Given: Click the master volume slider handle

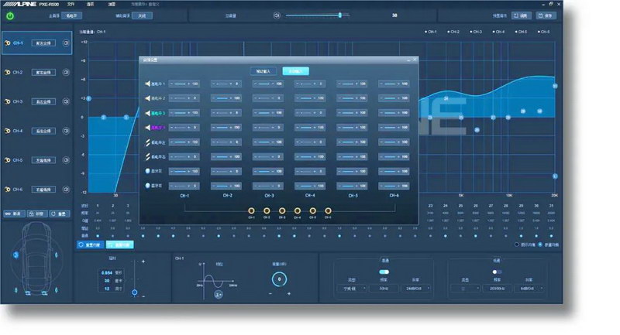Looking at the screenshot, I should (x=339, y=15).
